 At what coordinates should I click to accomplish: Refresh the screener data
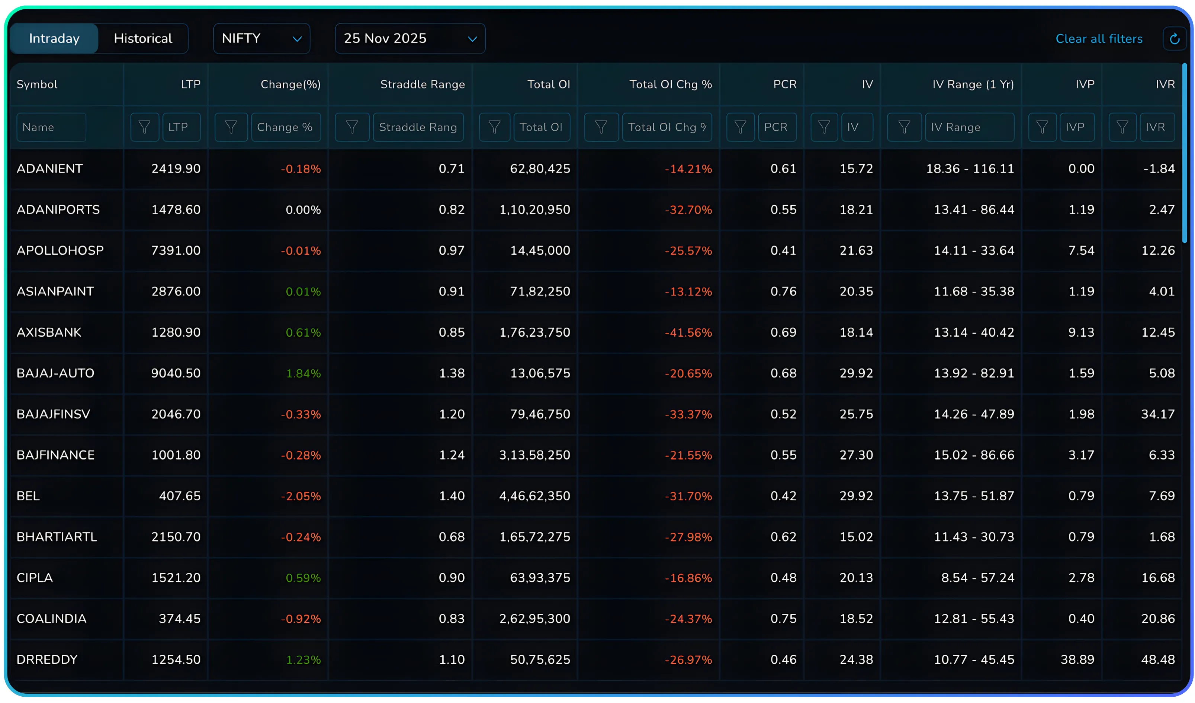1174,38
